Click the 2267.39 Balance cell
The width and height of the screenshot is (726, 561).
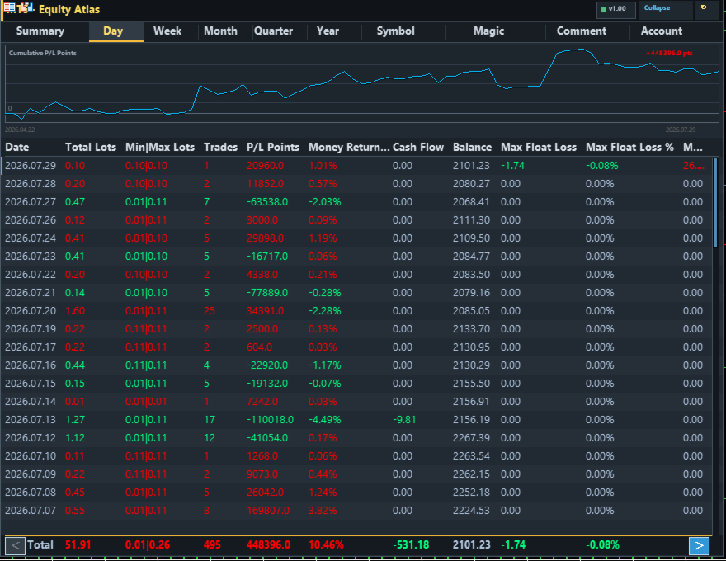[471, 438]
